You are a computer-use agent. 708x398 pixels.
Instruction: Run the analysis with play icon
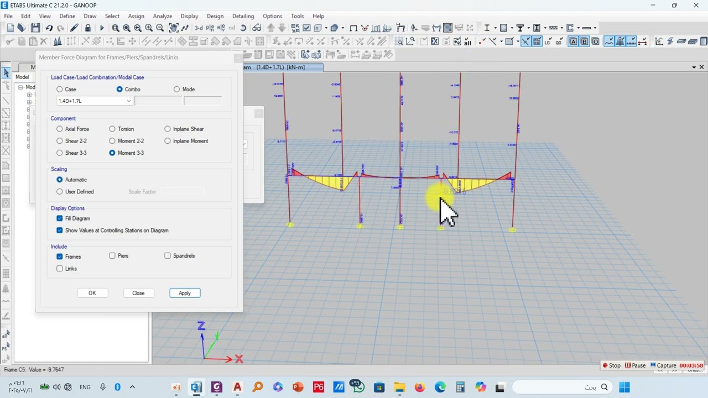[101, 28]
